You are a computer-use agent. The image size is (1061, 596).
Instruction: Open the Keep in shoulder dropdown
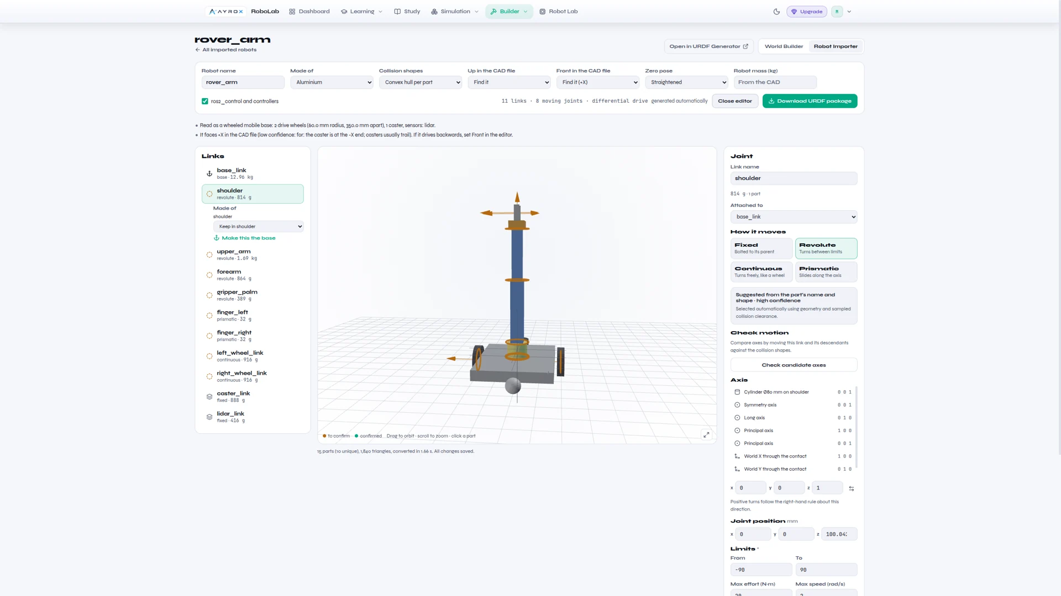click(x=259, y=227)
